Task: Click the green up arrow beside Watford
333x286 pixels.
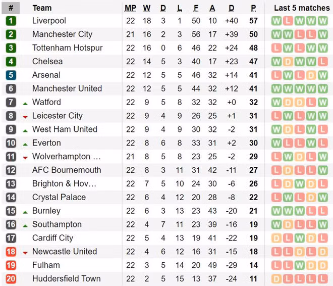Action: pos(25,103)
